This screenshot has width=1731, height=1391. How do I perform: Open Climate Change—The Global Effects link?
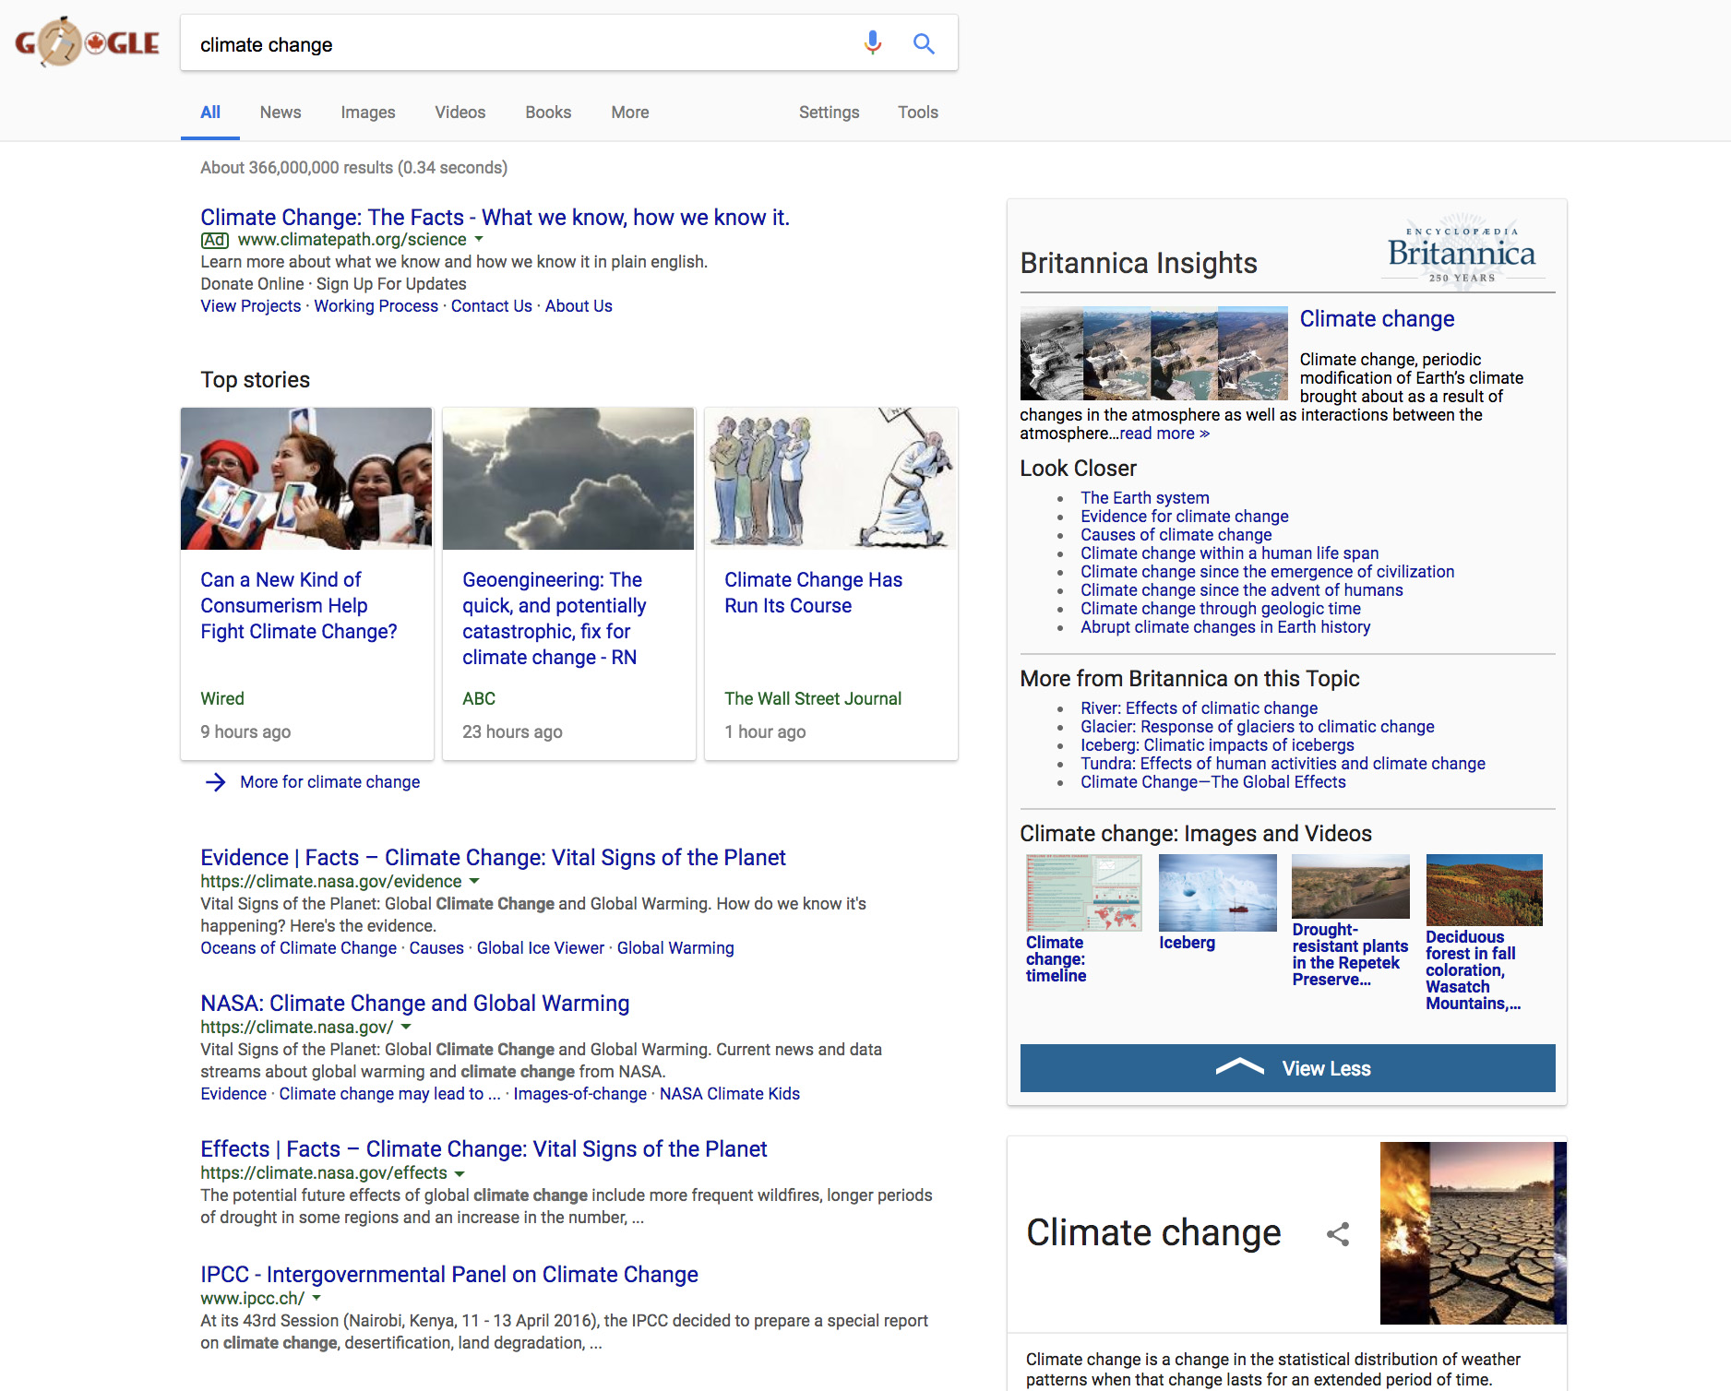(1213, 782)
